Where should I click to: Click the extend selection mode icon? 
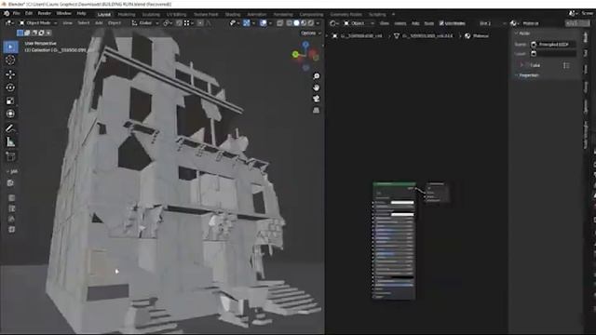tap(27, 33)
